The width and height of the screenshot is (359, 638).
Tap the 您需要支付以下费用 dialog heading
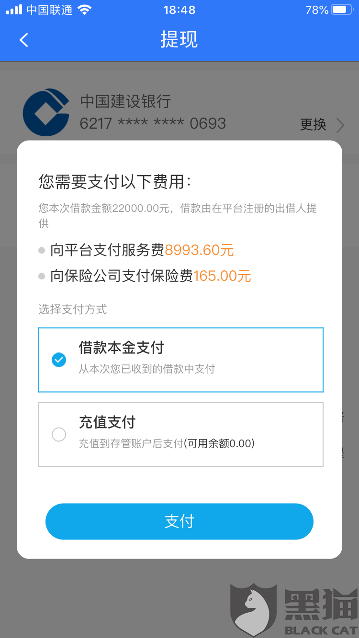[115, 182]
